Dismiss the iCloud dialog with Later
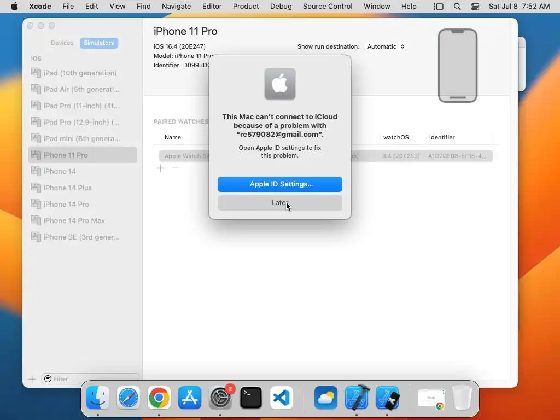The width and height of the screenshot is (560, 420). 279,203
